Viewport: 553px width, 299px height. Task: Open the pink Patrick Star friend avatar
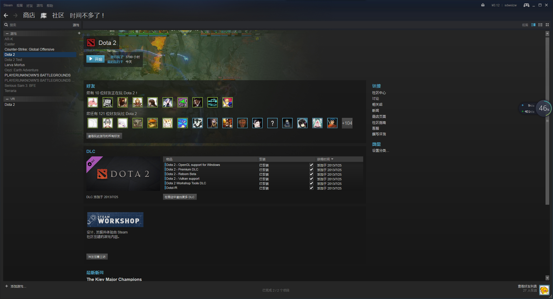point(93,102)
